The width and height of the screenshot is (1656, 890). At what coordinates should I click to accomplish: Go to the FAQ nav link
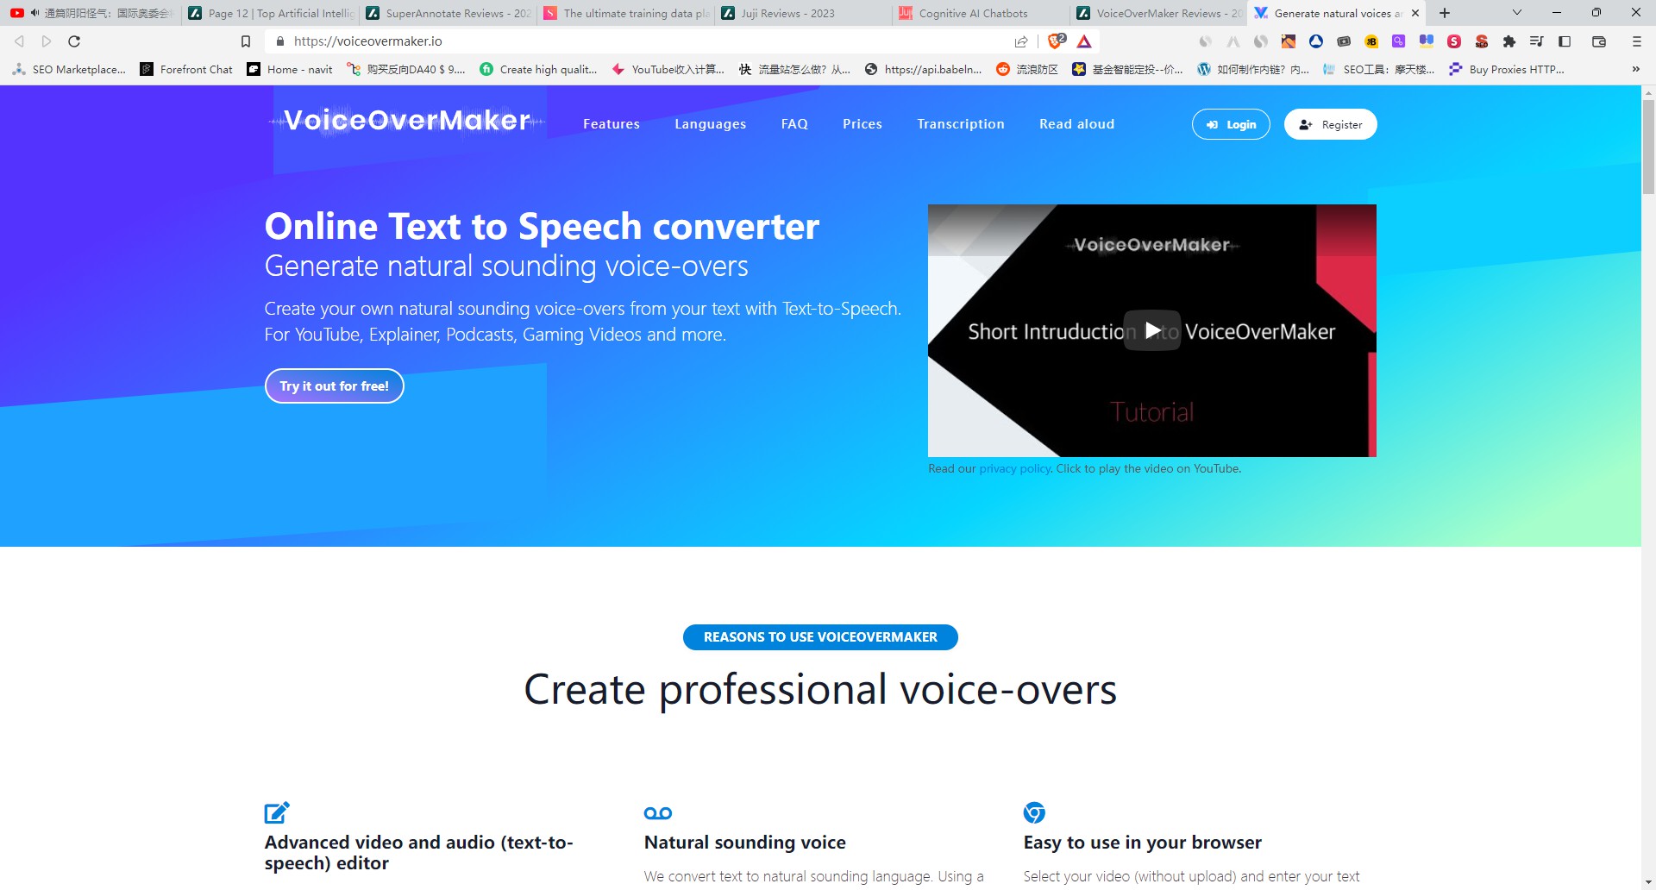pyautogui.click(x=794, y=124)
